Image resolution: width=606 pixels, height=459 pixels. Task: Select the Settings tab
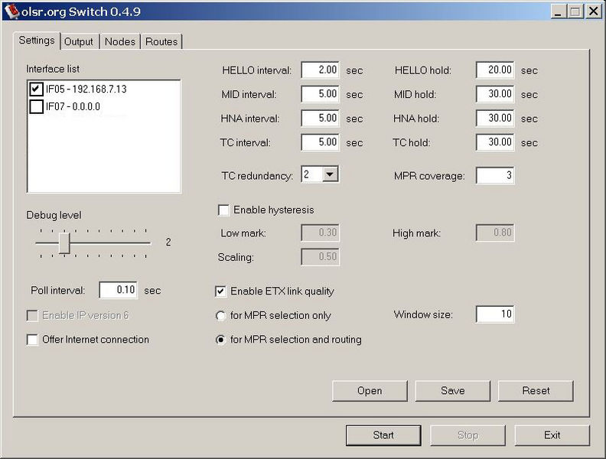37,41
